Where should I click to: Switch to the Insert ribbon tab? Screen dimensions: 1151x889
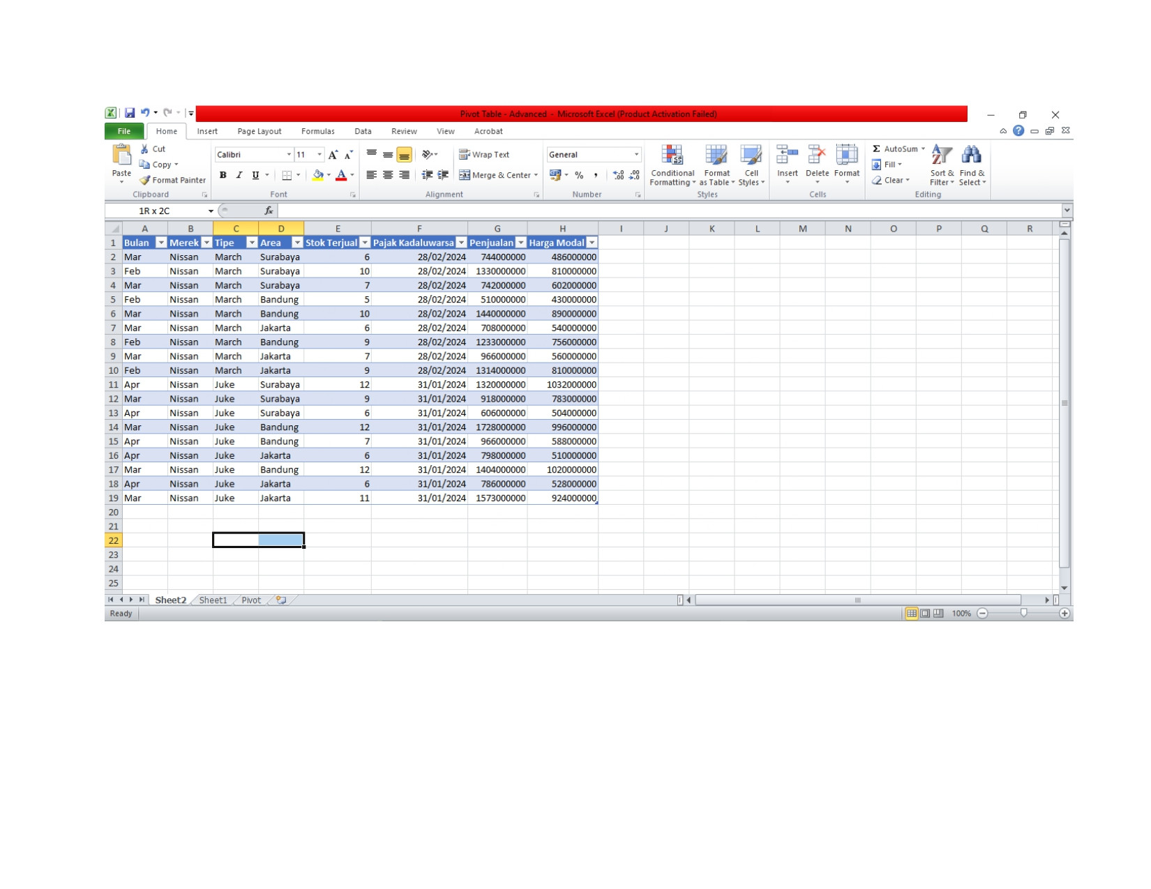click(x=207, y=131)
